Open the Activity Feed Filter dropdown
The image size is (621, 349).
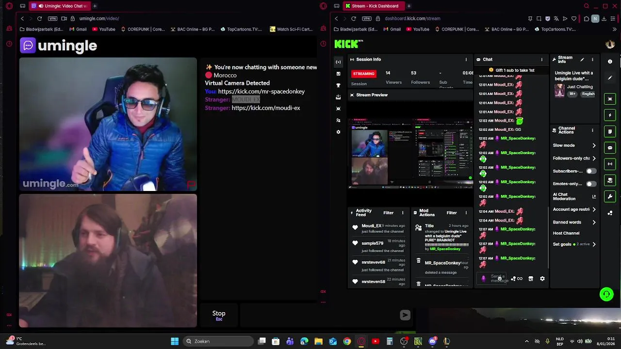point(388,213)
